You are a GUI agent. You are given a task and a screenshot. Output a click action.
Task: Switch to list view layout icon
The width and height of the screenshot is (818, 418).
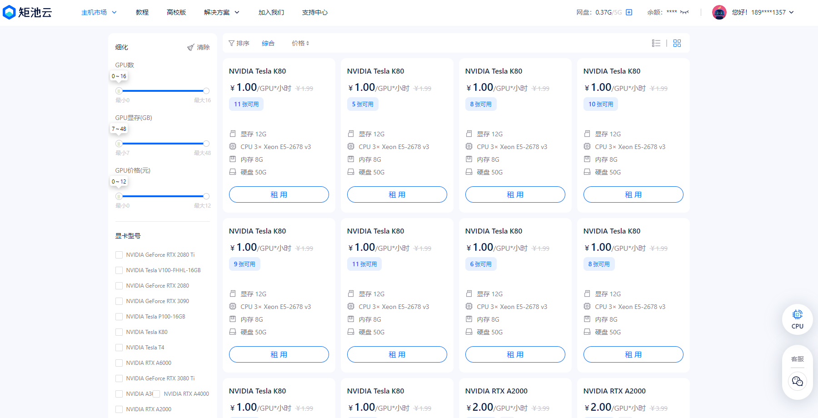pyautogui.click(x=656, y=43)
